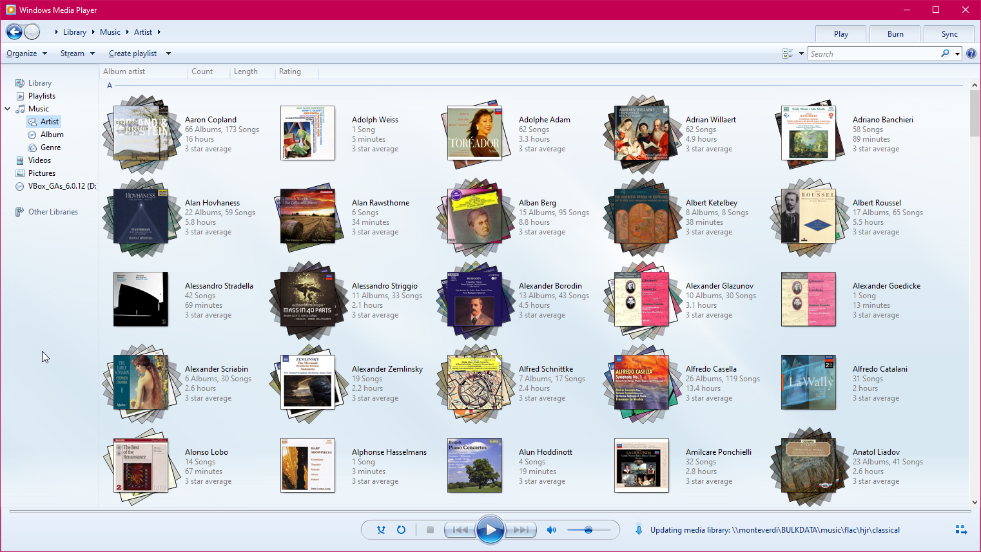981x552 pixels.
Task: Click Create playlist
Action: click(x=133, y=53)
